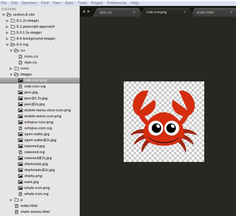236x216 pixels.
Task: Click the folder icon of 8-1-2x-images
Action: coord(13,21)
